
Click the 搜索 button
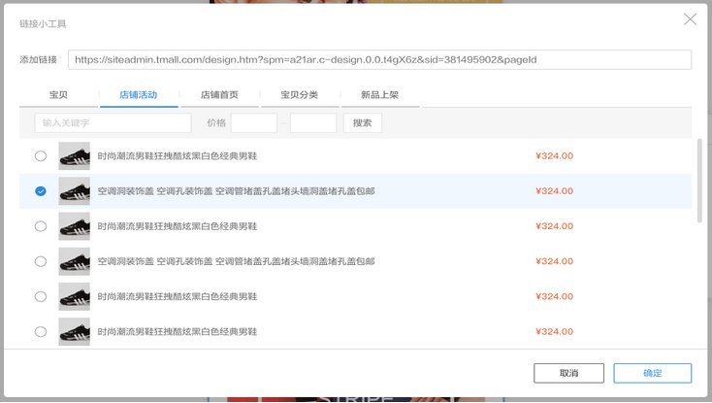[363, 123]
